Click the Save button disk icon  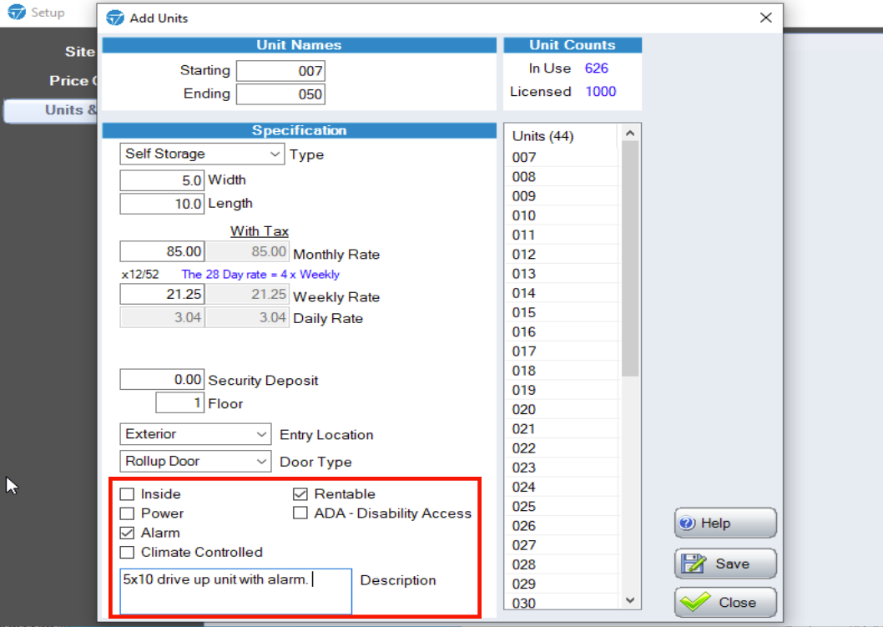pyautogui.click(x=694, y=564)
